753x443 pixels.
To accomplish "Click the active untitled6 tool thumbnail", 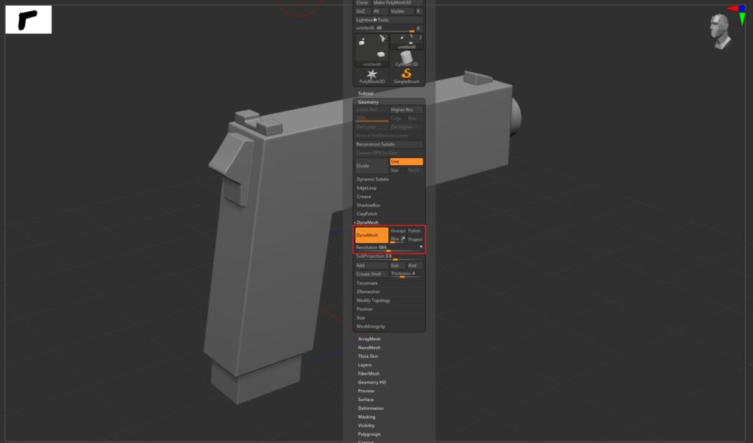I will [x=373, y=49].
